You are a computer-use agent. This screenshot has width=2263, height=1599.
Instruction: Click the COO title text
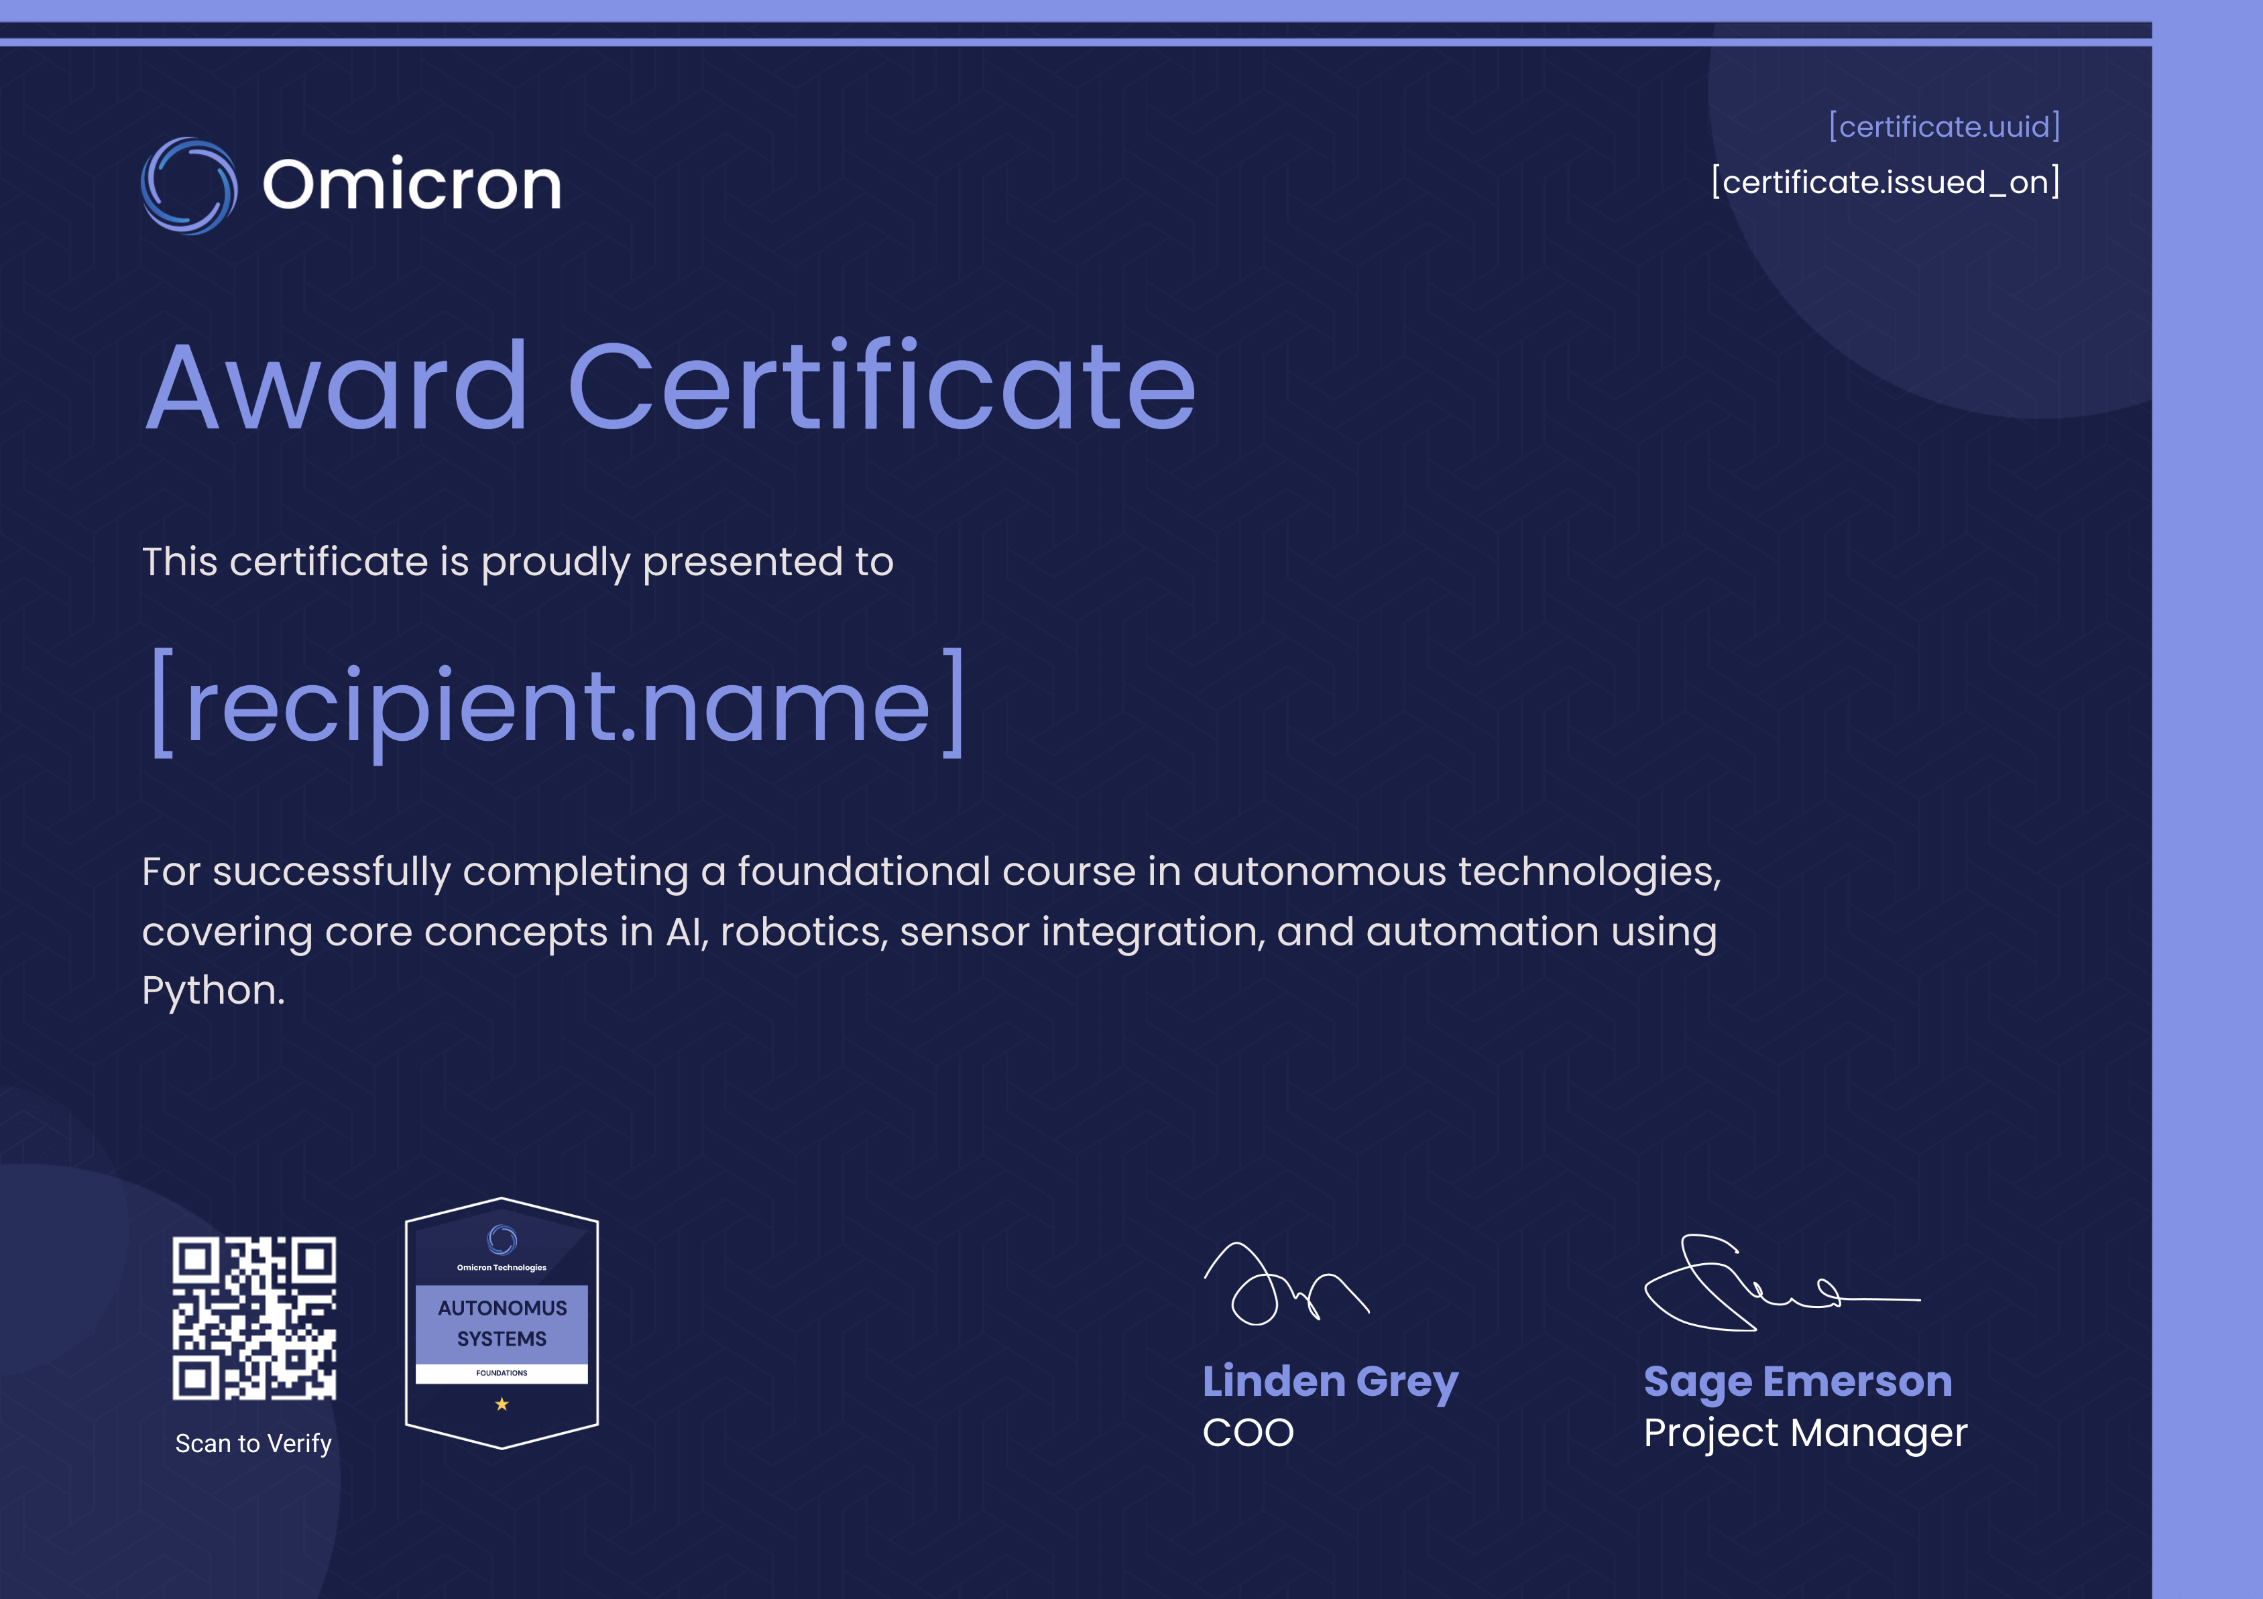[1248, 1433]
